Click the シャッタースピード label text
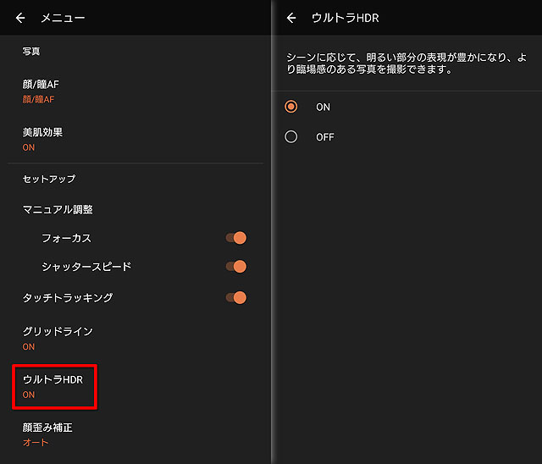Image resolution: width=542 pixels, height=464 pixels. pyautogui.click(x=86, y=267)
